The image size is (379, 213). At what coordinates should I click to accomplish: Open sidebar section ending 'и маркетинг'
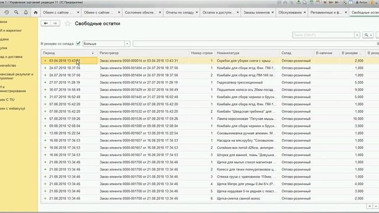(x=11, y=30)
